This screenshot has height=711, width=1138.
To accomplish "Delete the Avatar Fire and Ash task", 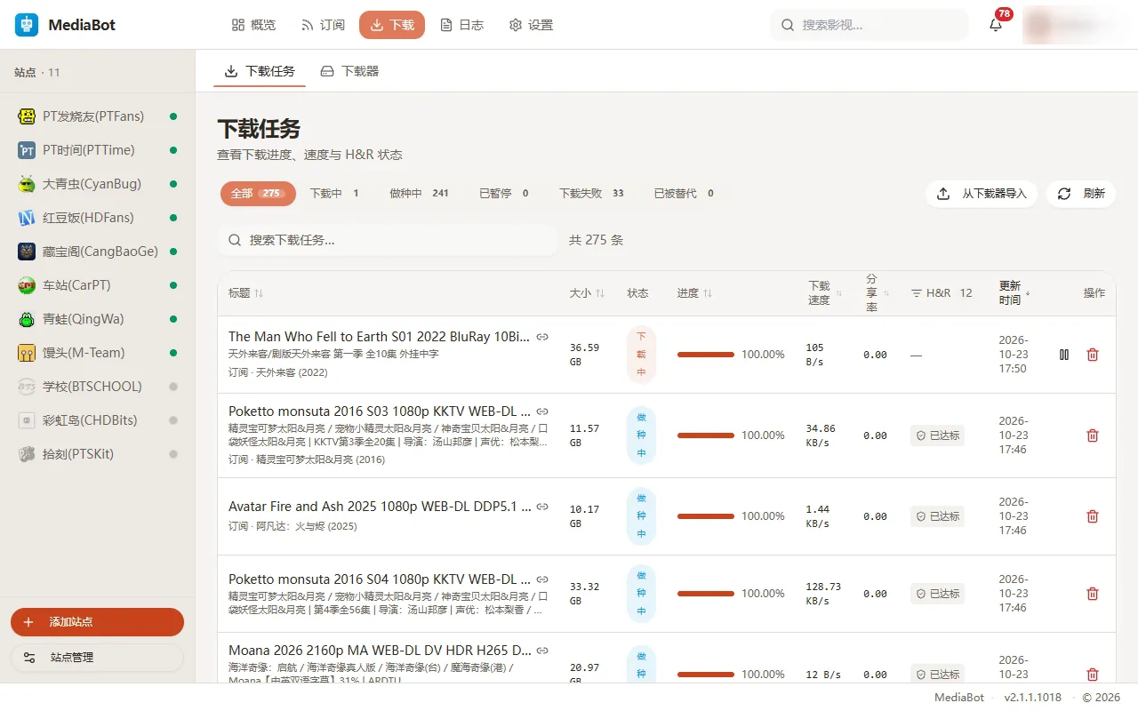I will pyautogui.click(x=1093, y=516).
